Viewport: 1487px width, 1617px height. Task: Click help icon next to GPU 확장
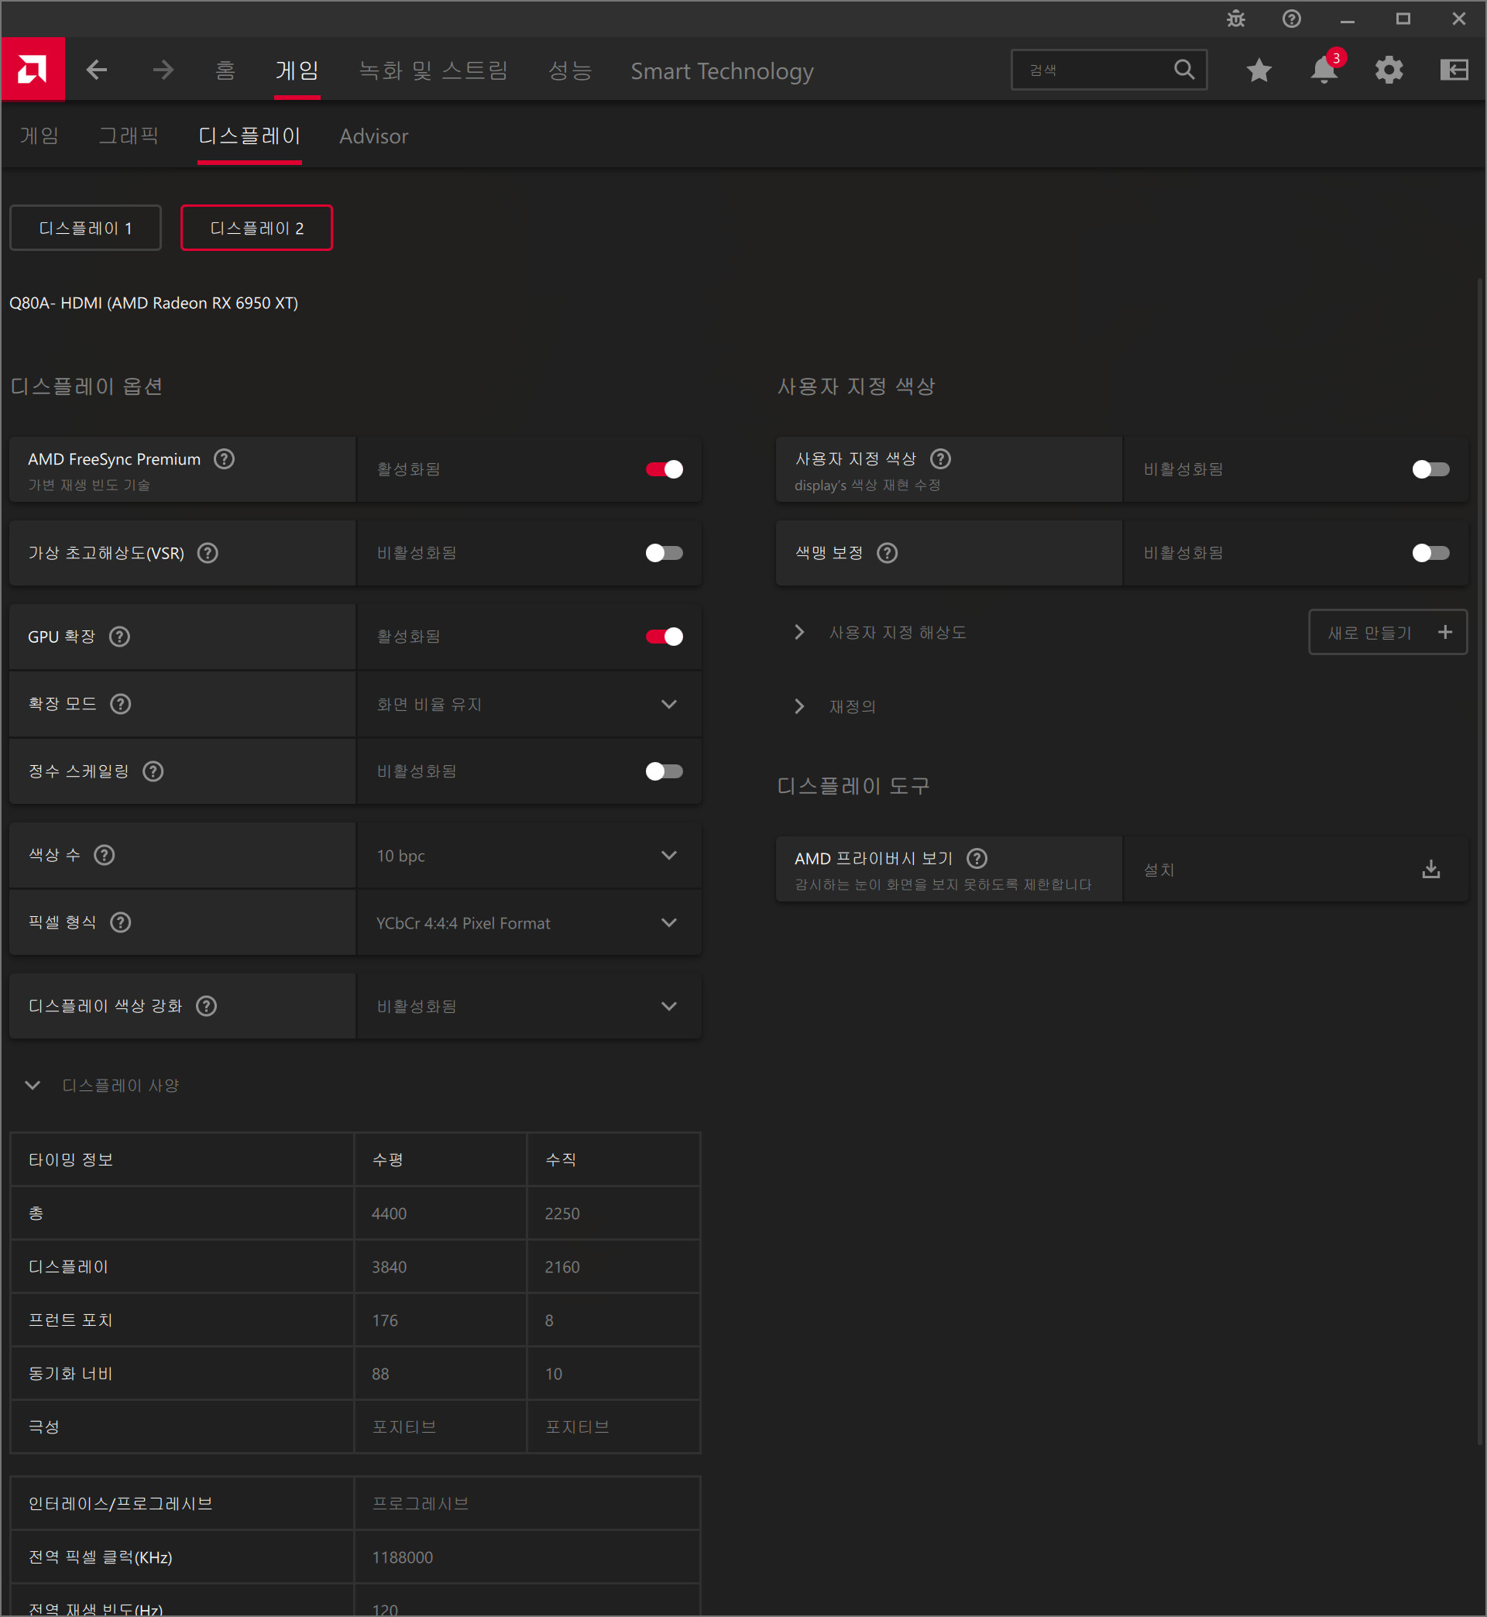(x=120, y=637)
